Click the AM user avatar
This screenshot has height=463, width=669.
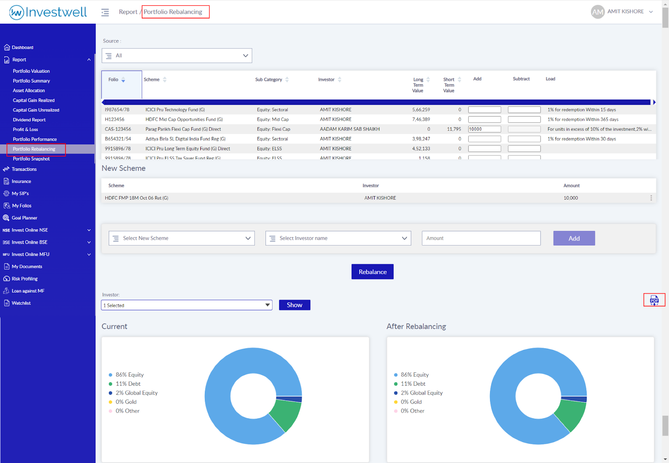(x=598, y=12)
